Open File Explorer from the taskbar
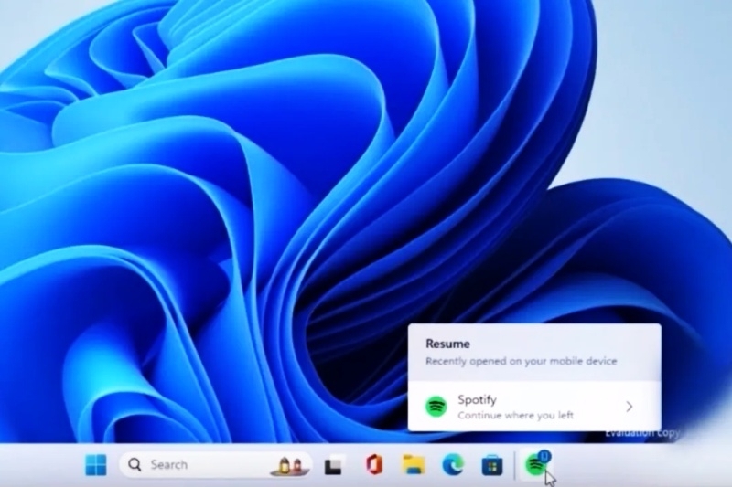Viewport: 732px width, 487px height. pyautogui.click(x=414, y=465)
